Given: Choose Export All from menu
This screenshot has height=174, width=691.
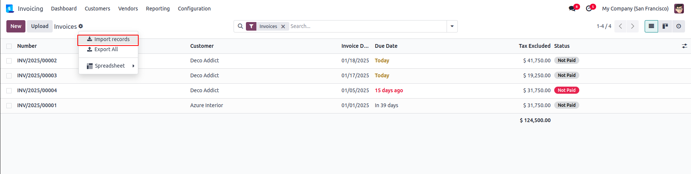Looking at the screenshot, I should click(106, 49).
